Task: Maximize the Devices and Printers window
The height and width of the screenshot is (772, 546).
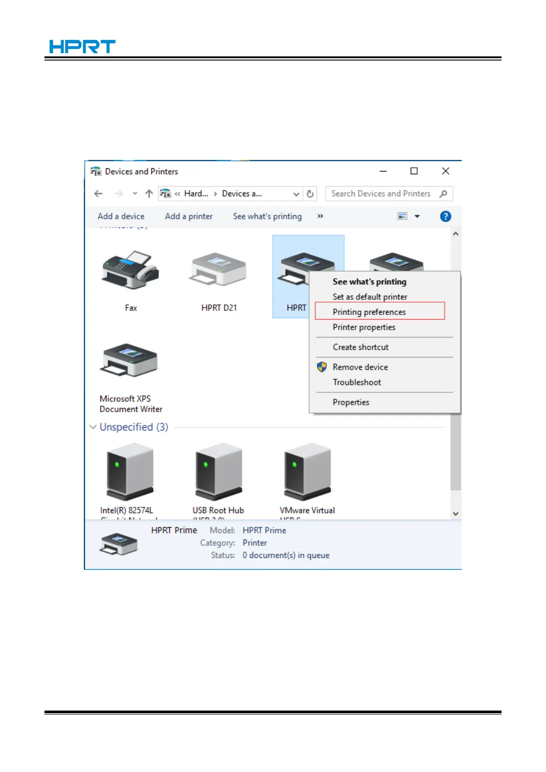Action: pyautogui.click(x=414, y=171)
